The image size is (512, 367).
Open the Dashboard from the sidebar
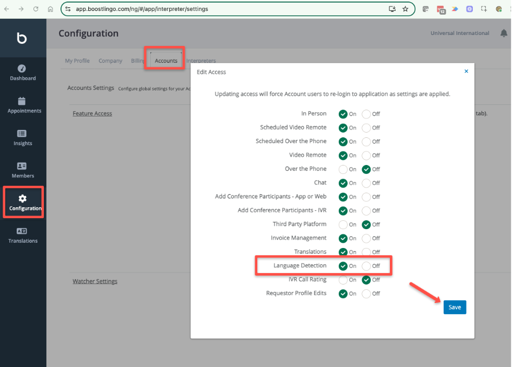(22, 72)
